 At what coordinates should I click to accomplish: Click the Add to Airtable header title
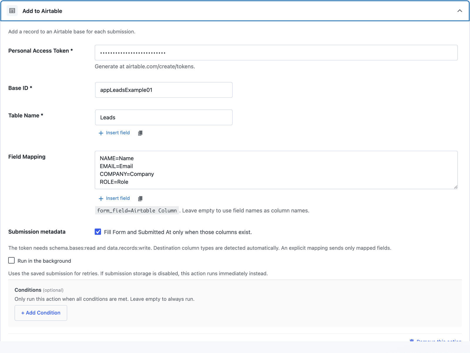pyautogui.click(x=42, y=11)
